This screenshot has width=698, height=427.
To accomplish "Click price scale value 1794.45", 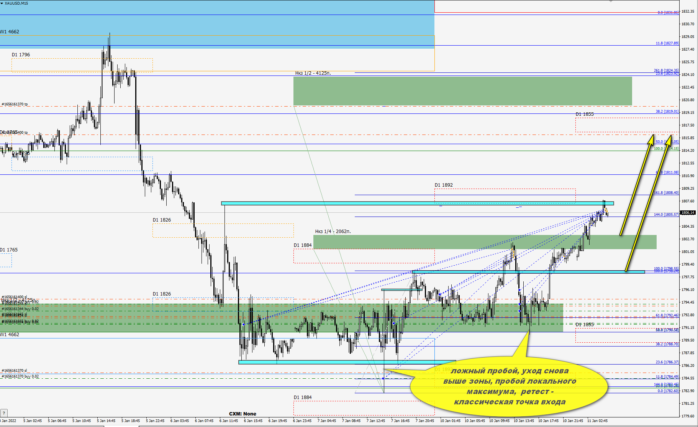I will coord(688,302).
